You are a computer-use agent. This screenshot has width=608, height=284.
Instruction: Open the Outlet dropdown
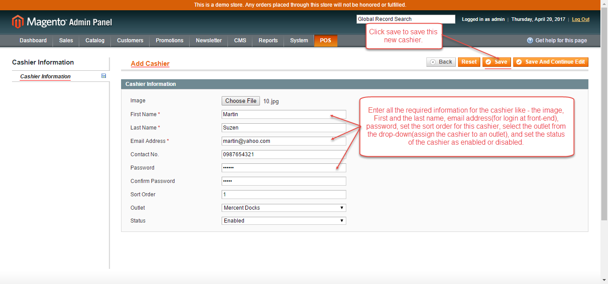[x=284, y=208]
